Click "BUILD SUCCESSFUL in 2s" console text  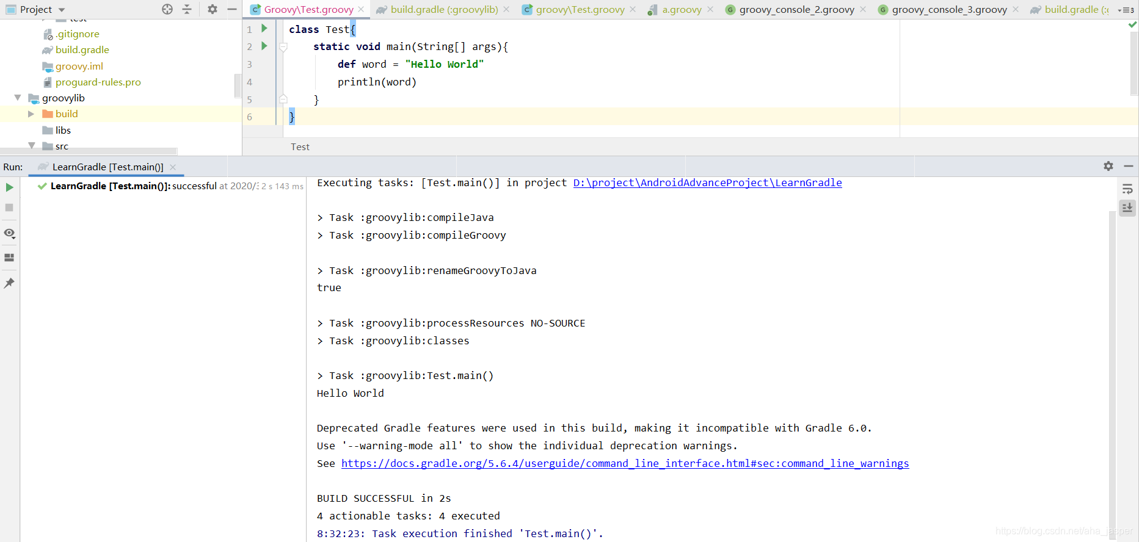pos(384,499)
